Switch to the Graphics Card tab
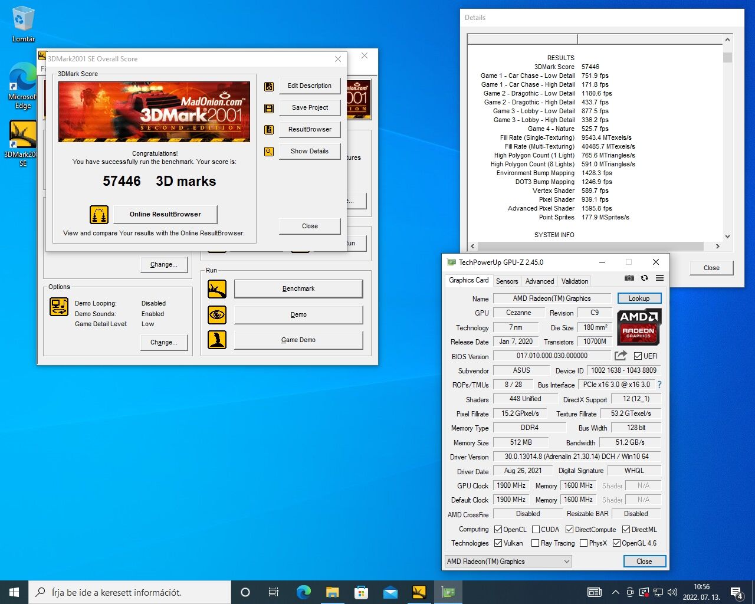This screenshot has width=755, height=604. (x=468, y=280)
